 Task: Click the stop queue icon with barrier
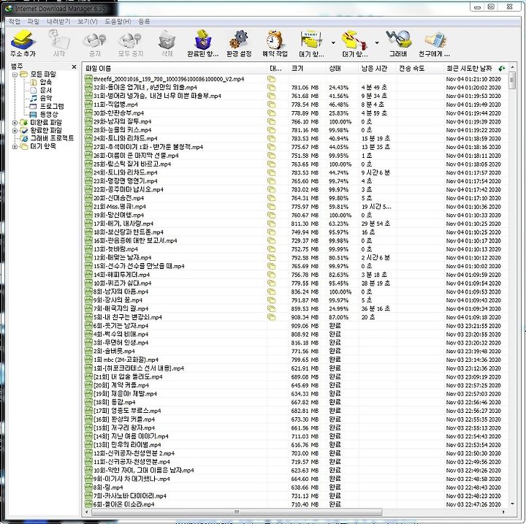(x=354, y=39)
